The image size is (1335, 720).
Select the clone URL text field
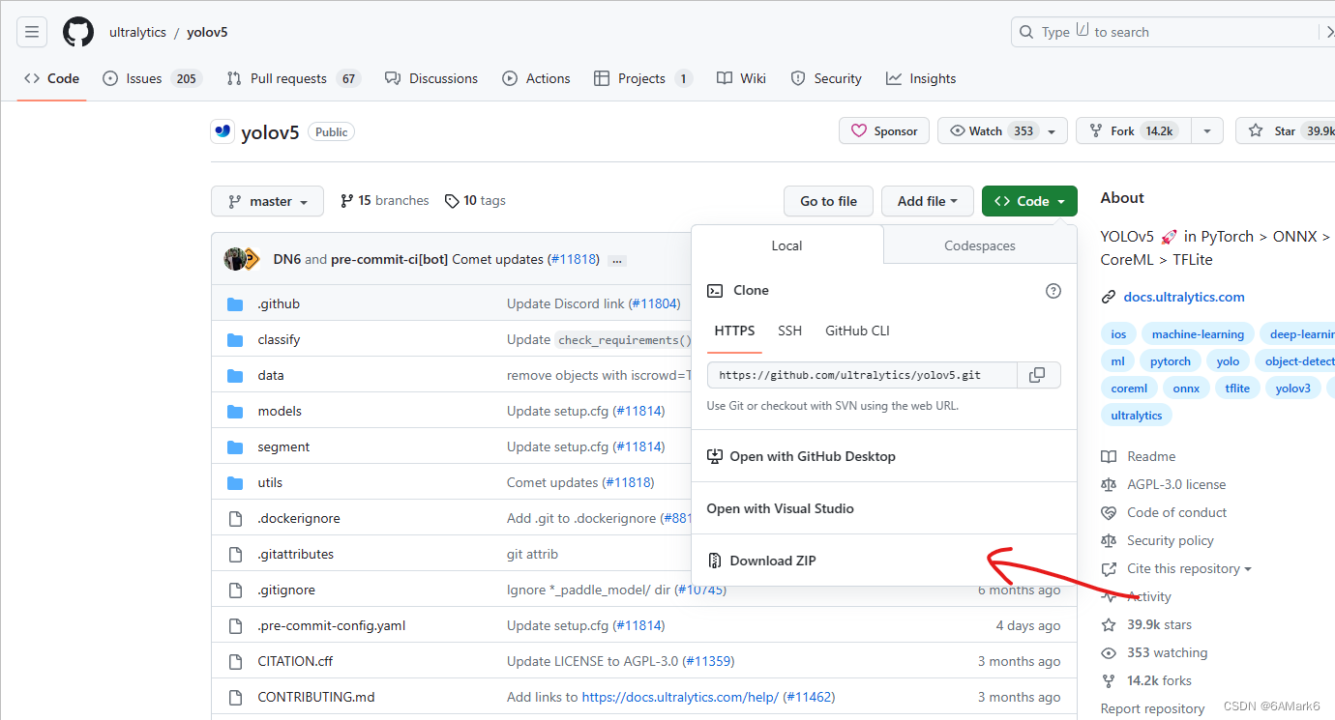[x=862, y=375]
